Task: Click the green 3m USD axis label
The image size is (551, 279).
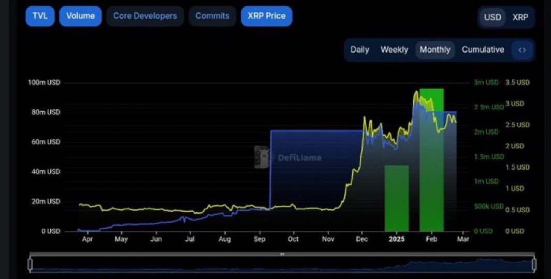Action: pos(486,83)
